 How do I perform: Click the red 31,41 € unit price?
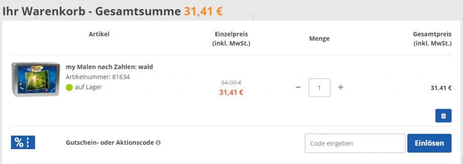click(231, 92)
